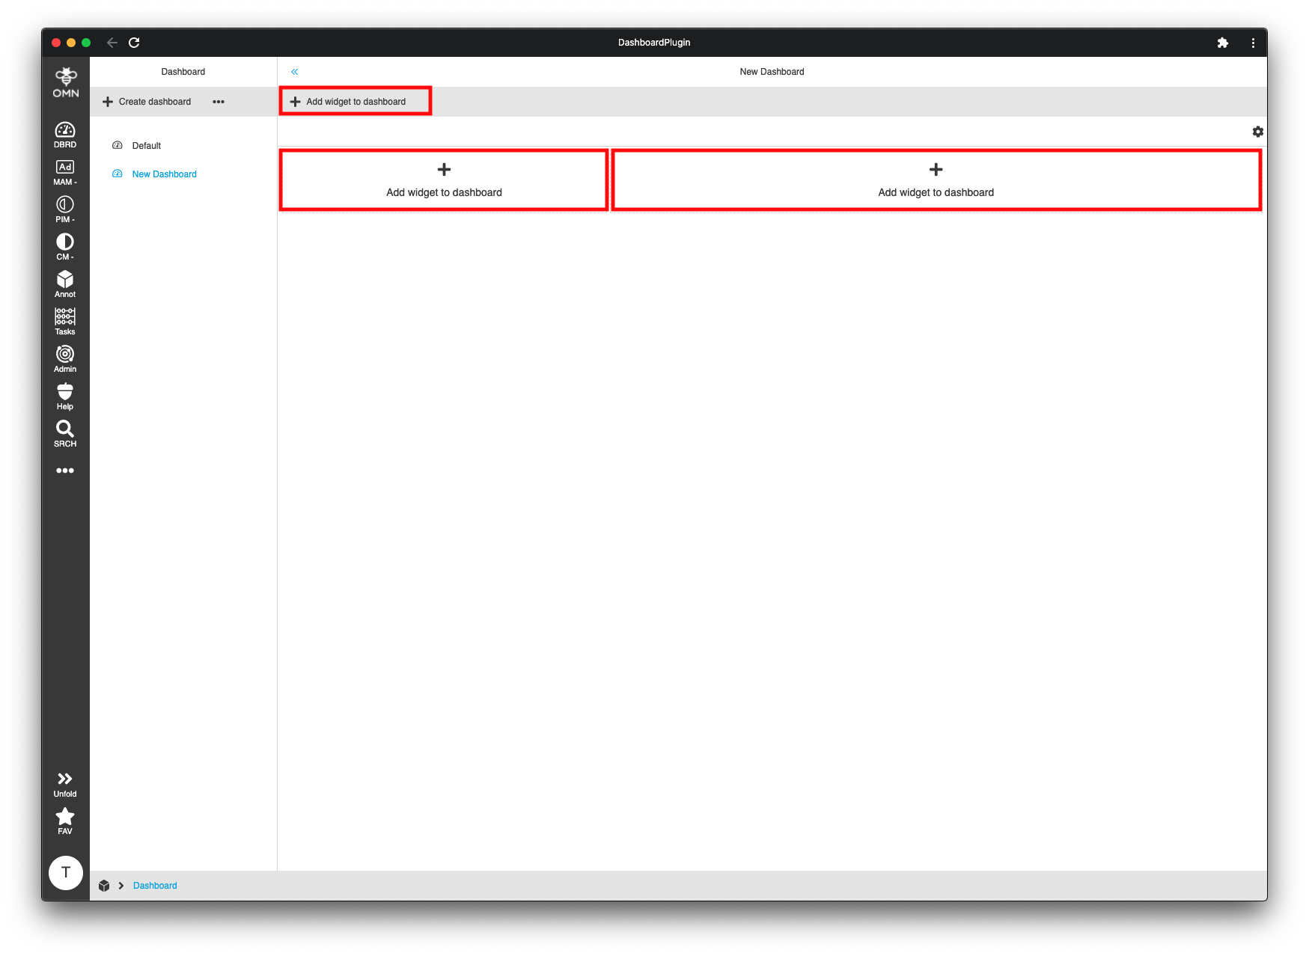The image size is (1309, 956).
Task: Open the FAV favorites star
Action: (x=65, y=818)
